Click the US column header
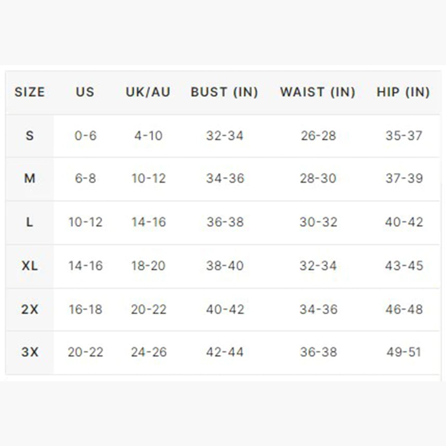 pos(85,92)
